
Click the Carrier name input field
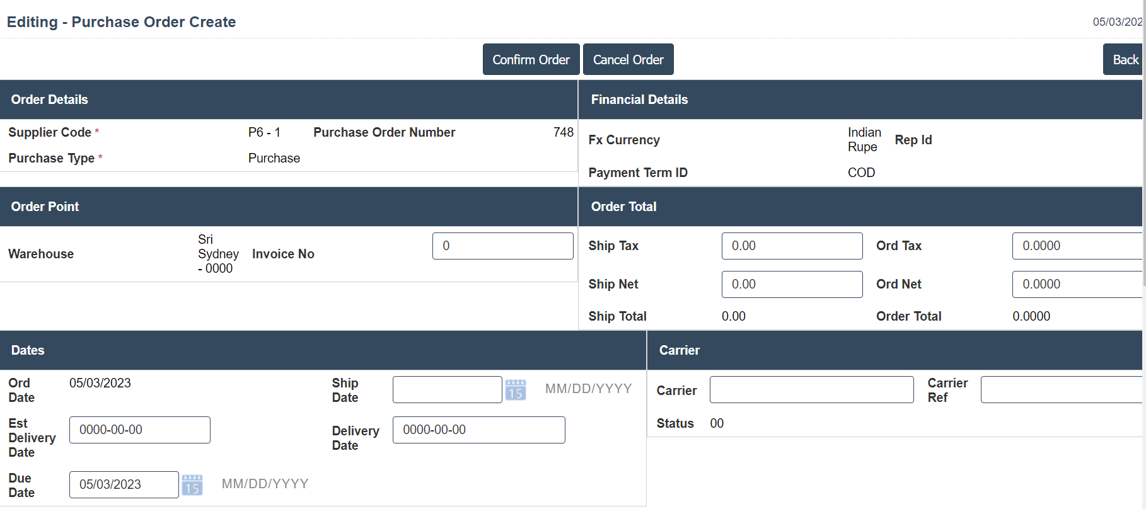[x=811, y=390]
